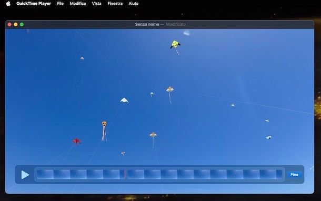Viewport: 321px width, 201px height.
Task: Open the File menu
Action: 60,4
